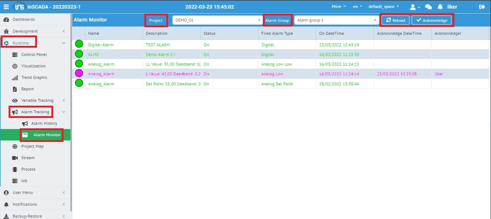Open the default_space selector
The height and width of the screenshot is (219, 491).
(x=383, y=7)
